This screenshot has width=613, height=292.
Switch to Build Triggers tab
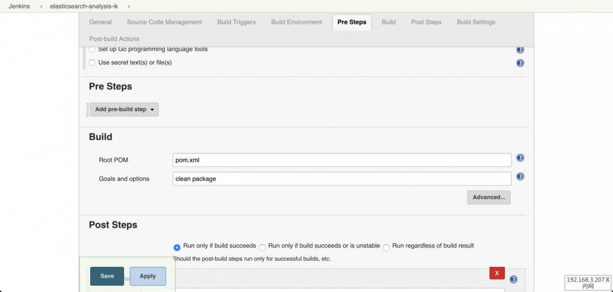click(x=237, y=22)
